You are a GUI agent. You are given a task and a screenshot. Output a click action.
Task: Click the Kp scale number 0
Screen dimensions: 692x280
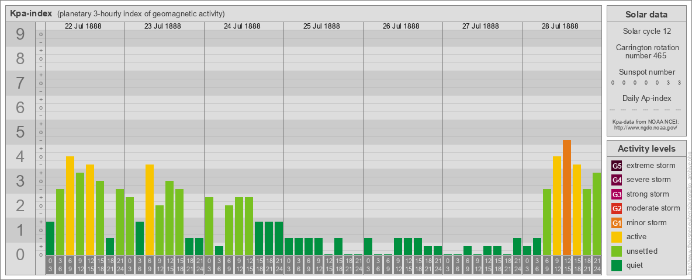pos(20,254)
